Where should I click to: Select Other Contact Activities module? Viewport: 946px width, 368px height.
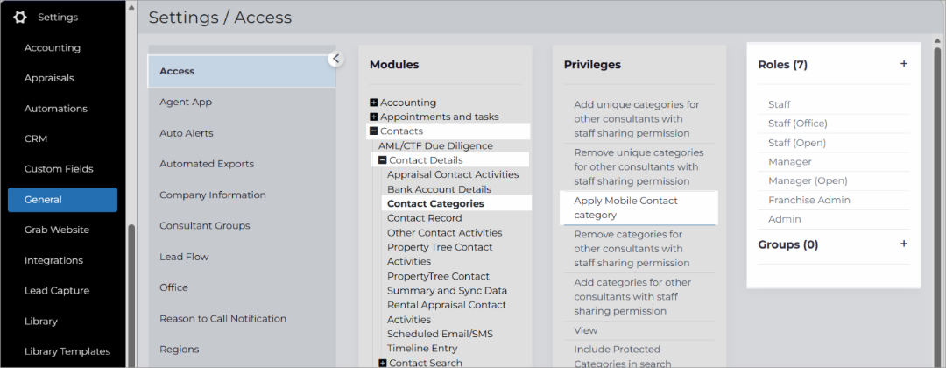click(x=445, y=232)
